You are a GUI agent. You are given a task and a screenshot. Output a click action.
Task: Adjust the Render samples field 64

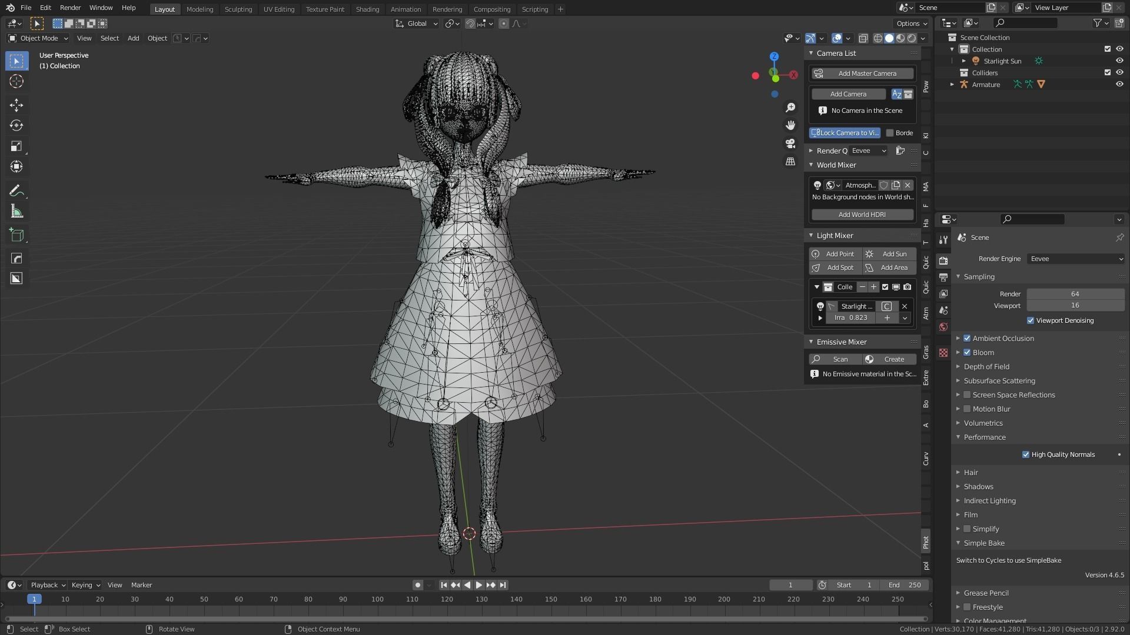pyautogui.click(x=1075, y=294)
